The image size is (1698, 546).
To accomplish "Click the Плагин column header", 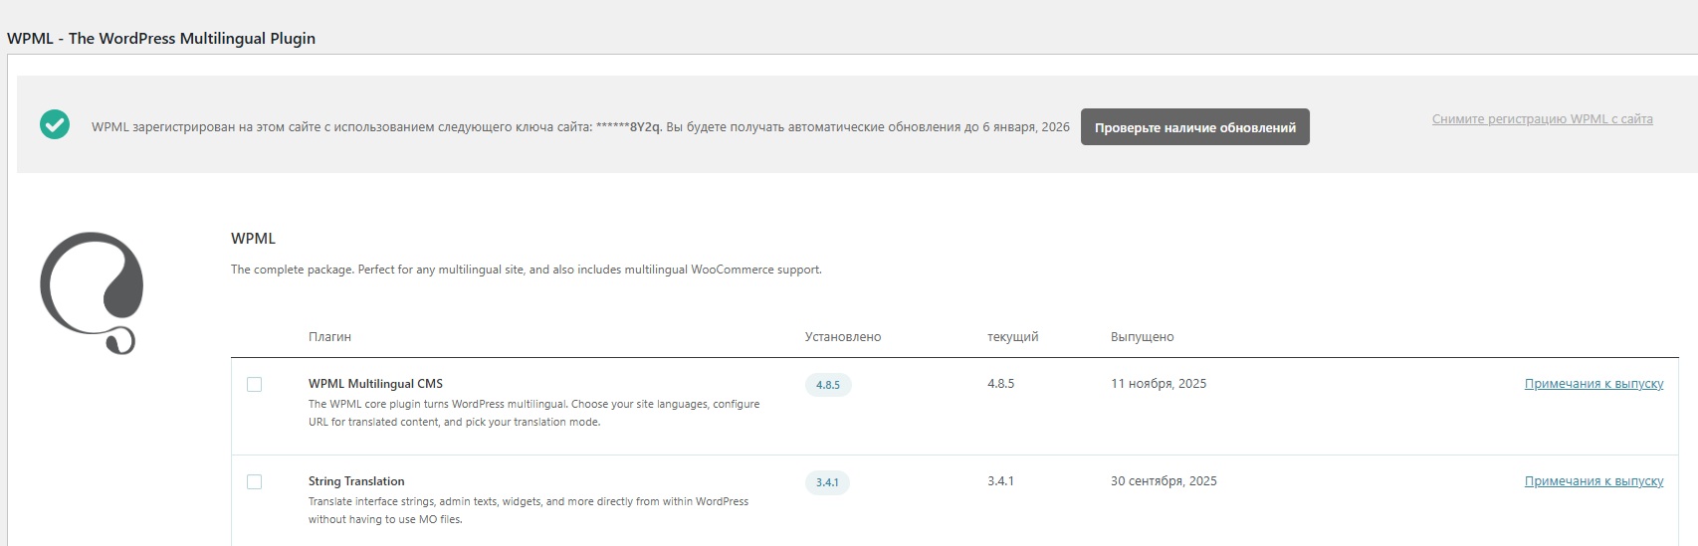I will coord(329,337).
